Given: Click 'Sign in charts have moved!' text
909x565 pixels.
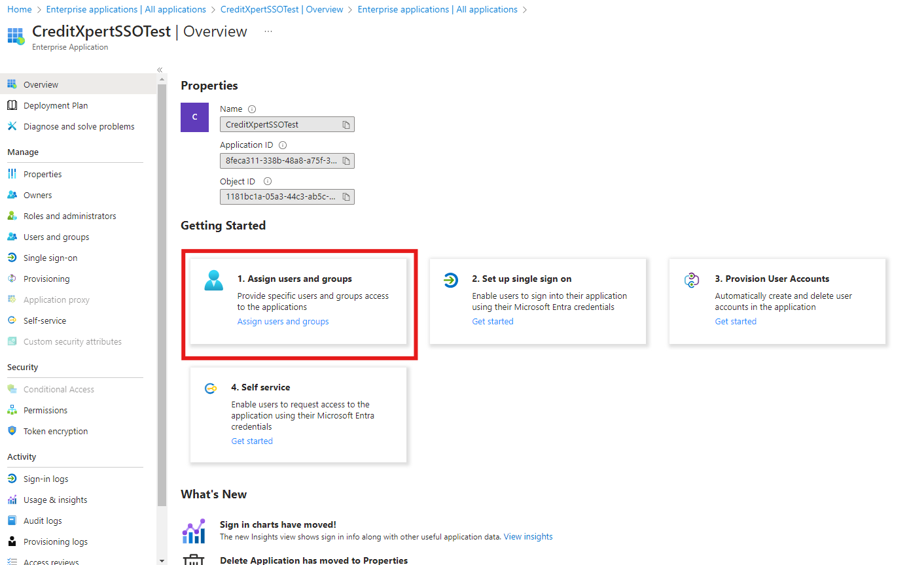Looking at the screenshot, I should click(278, 524).
